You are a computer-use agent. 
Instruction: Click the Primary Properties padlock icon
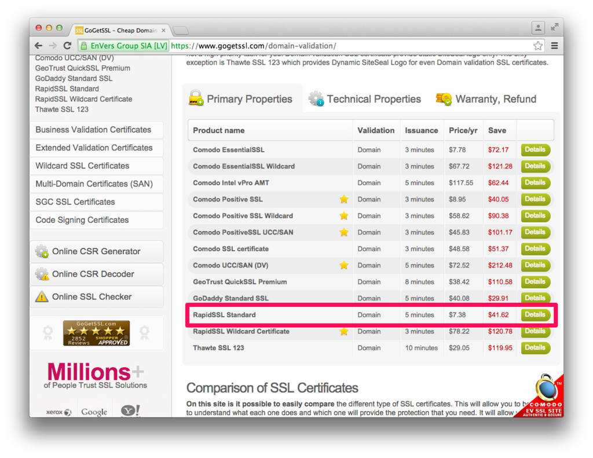point(196,98)
